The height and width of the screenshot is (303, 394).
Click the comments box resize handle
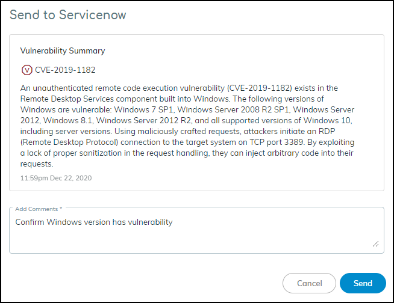[375, 243]
